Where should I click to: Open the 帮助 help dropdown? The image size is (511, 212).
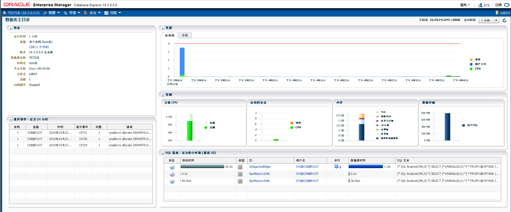tap(465, 5)
